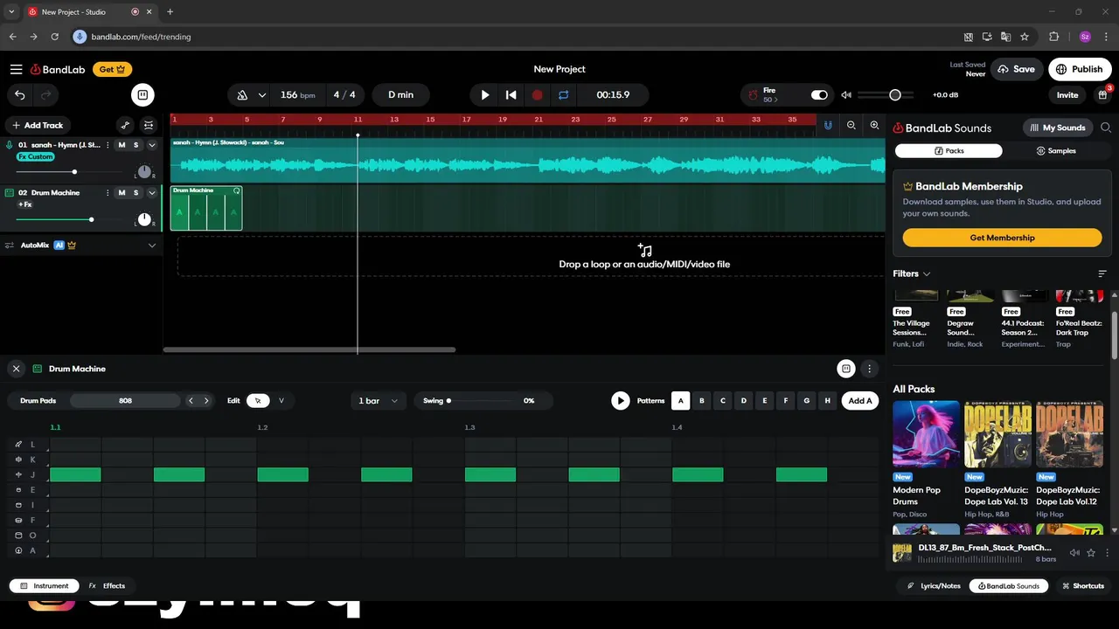Expand the Filters dropdown
1119x629 pixels.
(x=912, y=273)
